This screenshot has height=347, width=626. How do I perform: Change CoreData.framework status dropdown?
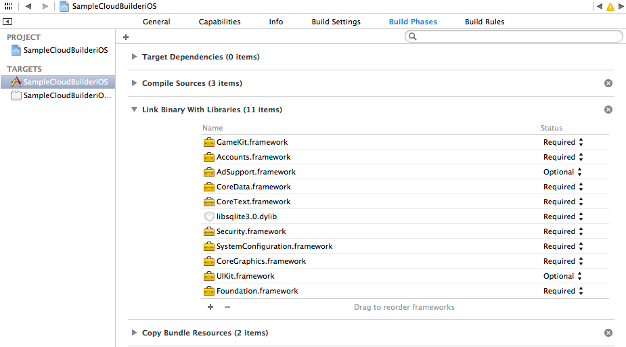click(x=563, y=187)
